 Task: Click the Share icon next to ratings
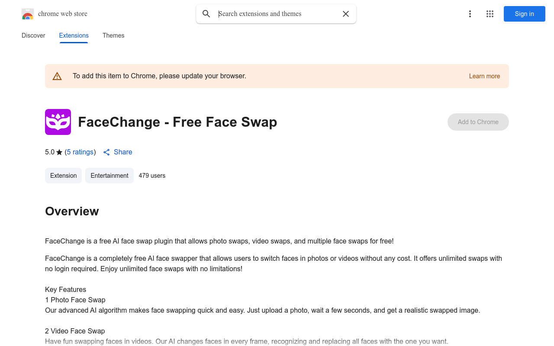[106, 152]
